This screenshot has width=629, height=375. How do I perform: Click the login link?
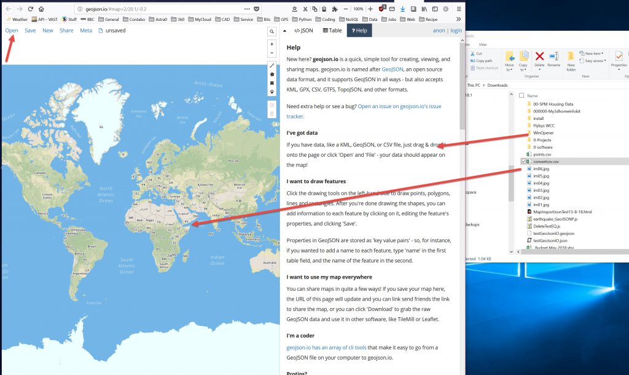[456, 30]
